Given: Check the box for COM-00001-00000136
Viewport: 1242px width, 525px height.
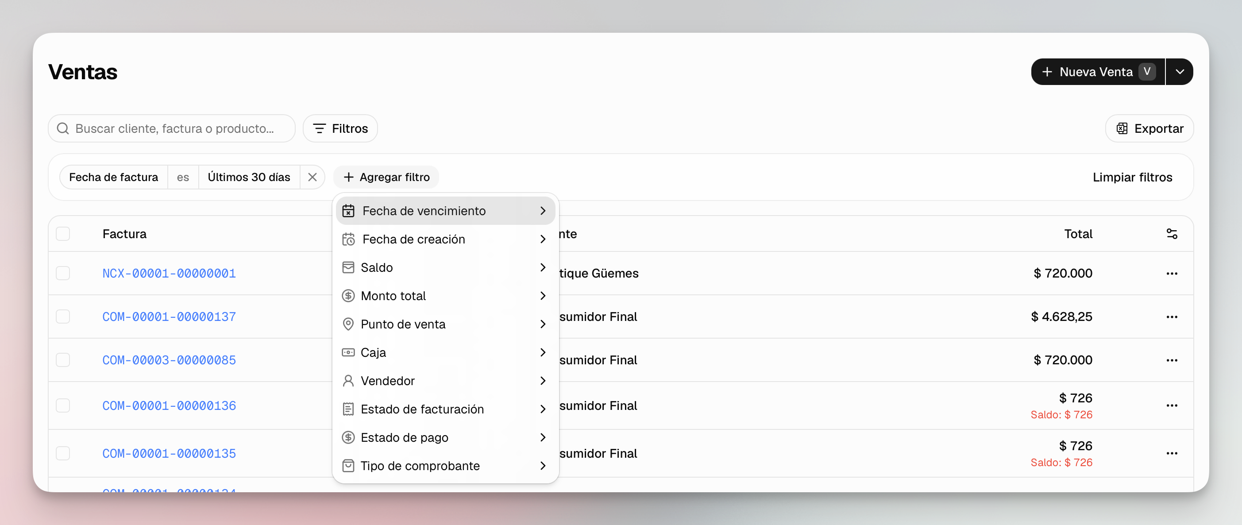Looking at the screenshot, I should (63, 405).
